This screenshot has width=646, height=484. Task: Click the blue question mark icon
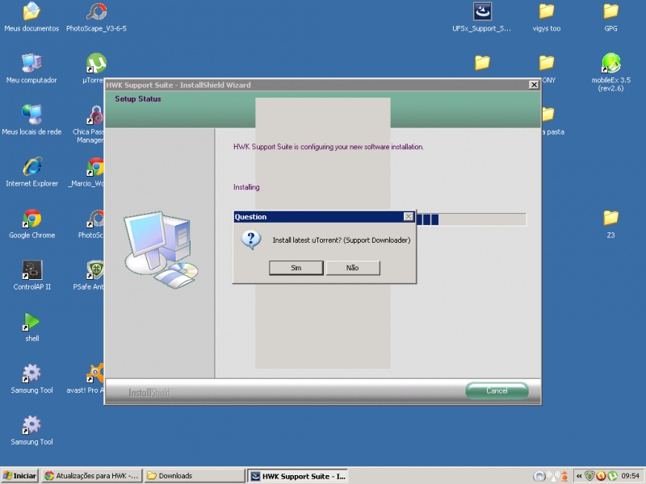pyautogui.click(x=251, y=240)
